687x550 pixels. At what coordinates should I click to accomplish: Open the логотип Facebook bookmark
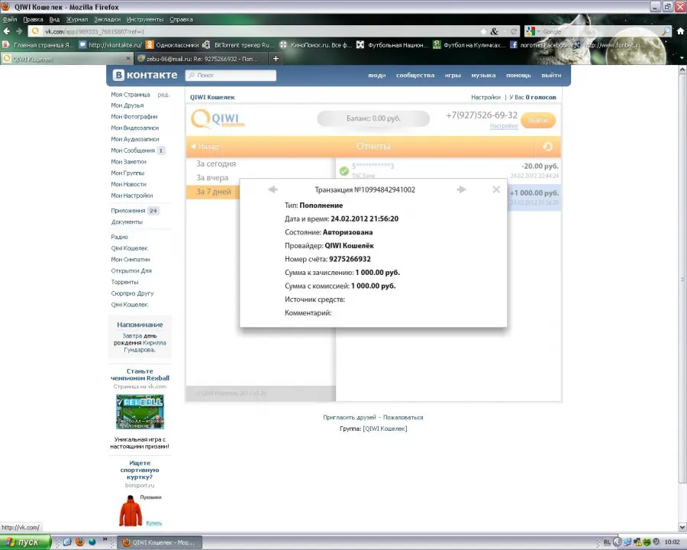coord(540,45)
